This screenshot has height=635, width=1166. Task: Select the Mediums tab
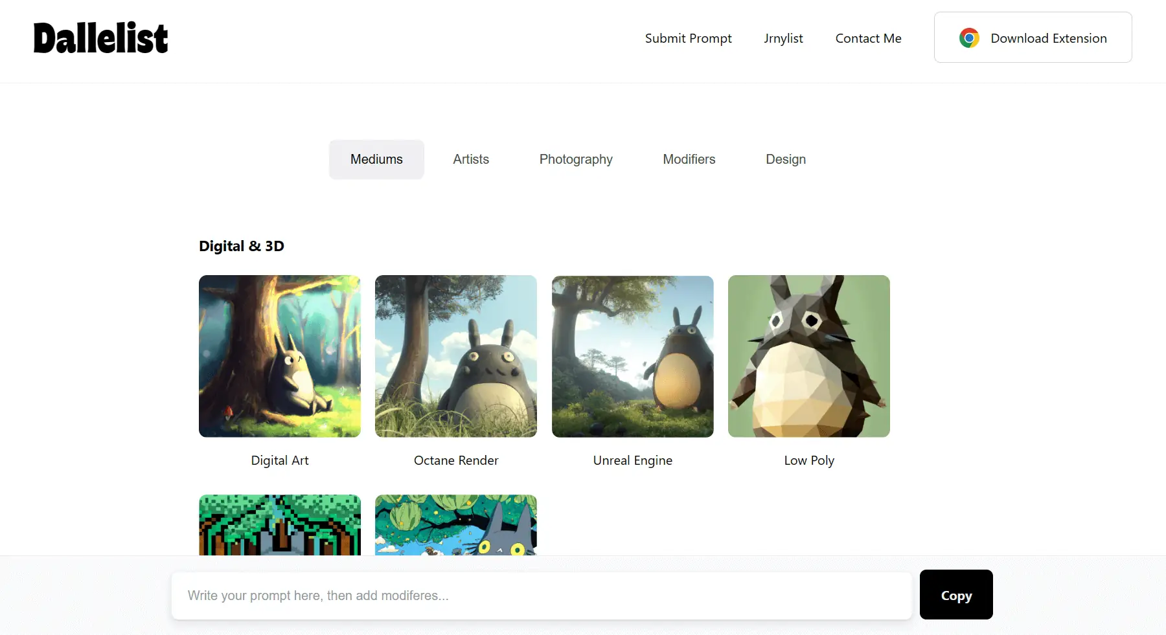(x=376, y=159)
